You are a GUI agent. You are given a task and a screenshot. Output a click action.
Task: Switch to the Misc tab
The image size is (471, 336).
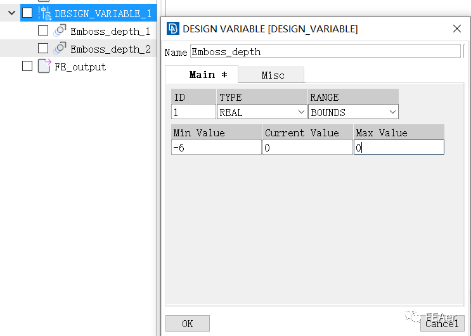(x=273, y=75)
